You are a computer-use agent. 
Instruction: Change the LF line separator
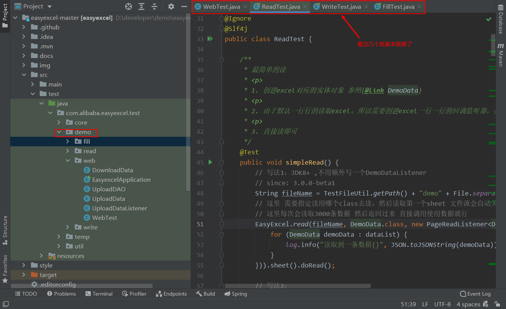coord(425,304)
